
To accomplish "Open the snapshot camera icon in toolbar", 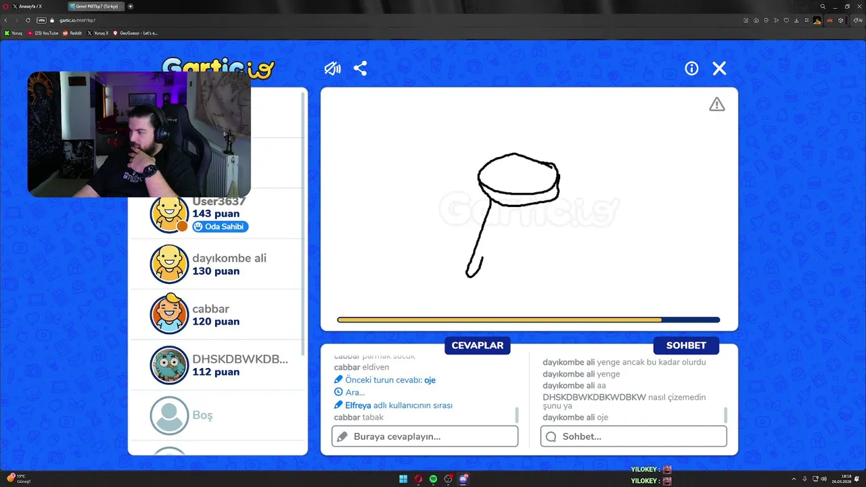I will [756, 20].
